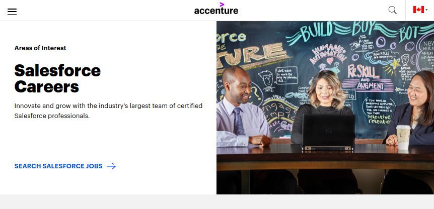Select the Canada flag icon
Screen dimensions: 434x209
tap(418, 10)
